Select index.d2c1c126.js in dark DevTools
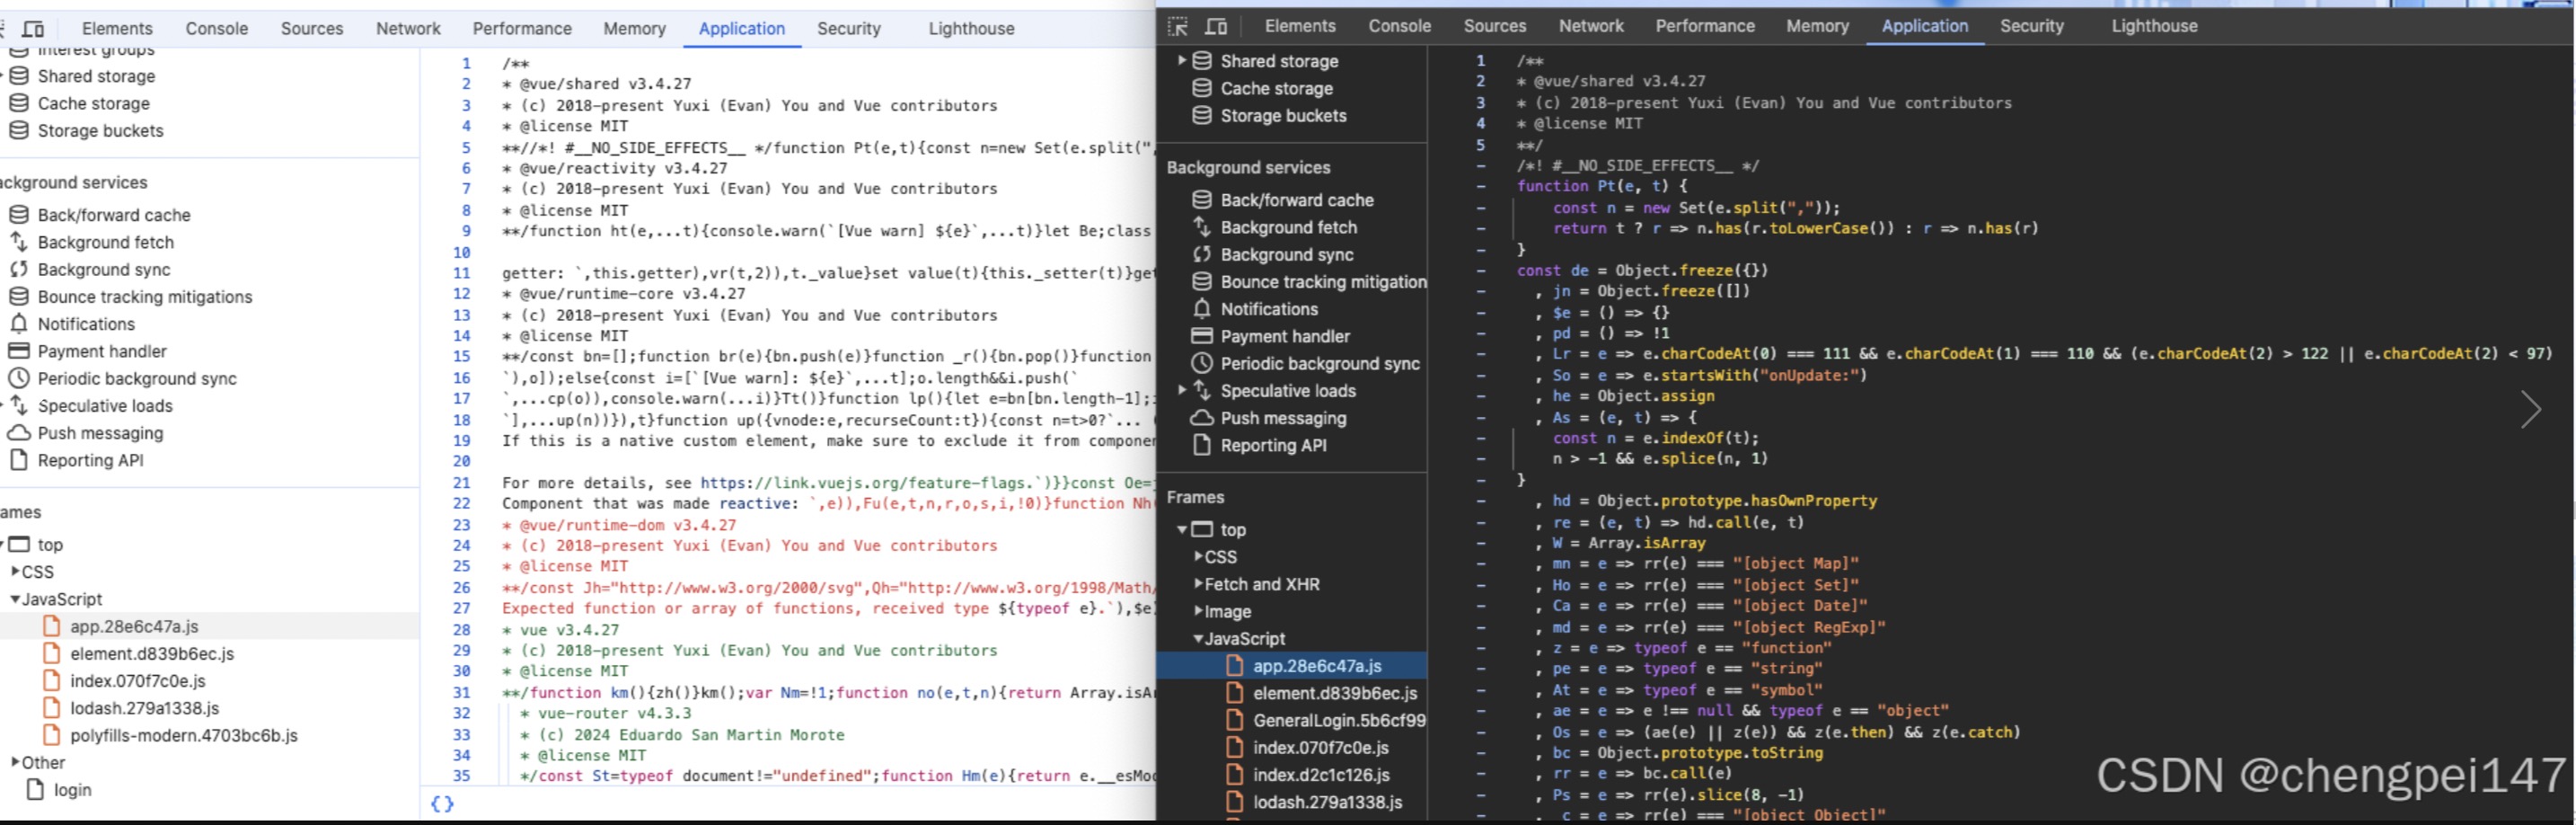Viewport: 2576px width, 825px height. coord(1321,775)
